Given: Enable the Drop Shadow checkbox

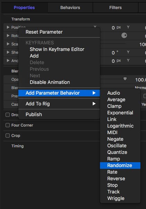Looking at the screenshot, I should (8, 115).
